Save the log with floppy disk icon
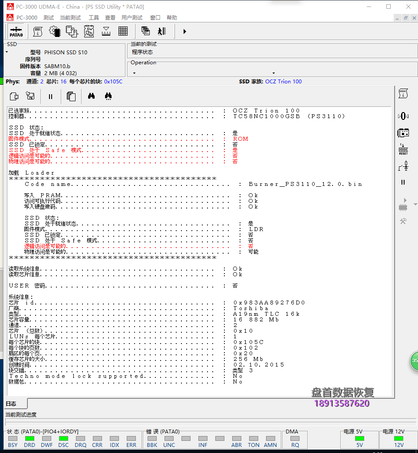Image resolution: width=418 pixels, height=453 pixels. click(30, 96)
